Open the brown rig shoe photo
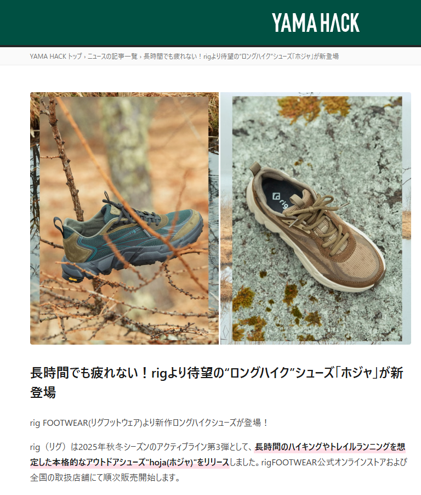The width and height of the screenshot is (421, 495). point(316,218)
